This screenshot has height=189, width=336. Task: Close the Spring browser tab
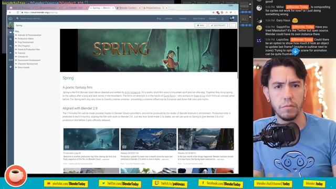pyautogui.click(x=113, y=8)
